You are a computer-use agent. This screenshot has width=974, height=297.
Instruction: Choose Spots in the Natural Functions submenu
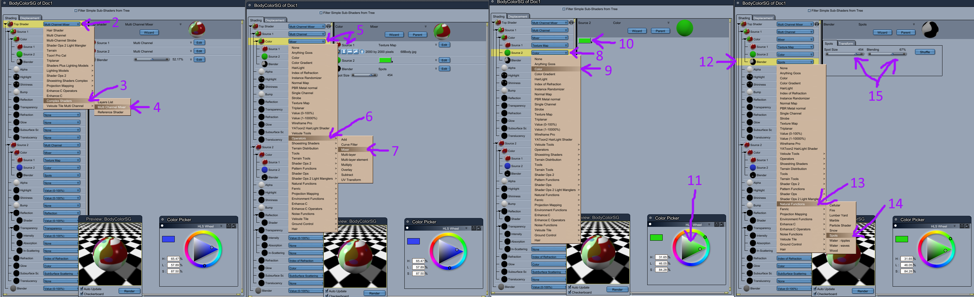(x=841, y=235)
